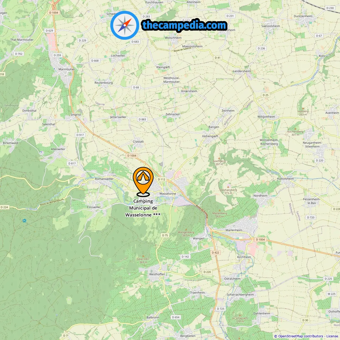The image size is (340, 340).
Task: Click the blue shelter icon near Route de Wangenbourg
Action: click(x=24, y=220)
